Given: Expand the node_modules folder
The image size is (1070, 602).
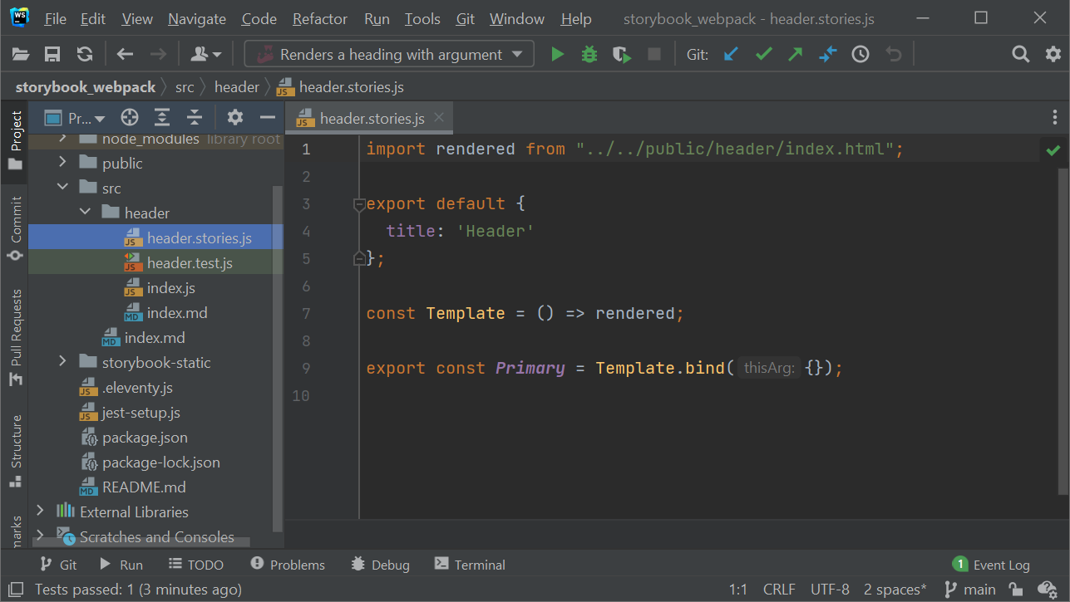Looking at the screenshot, I should [x=62, y=139].
